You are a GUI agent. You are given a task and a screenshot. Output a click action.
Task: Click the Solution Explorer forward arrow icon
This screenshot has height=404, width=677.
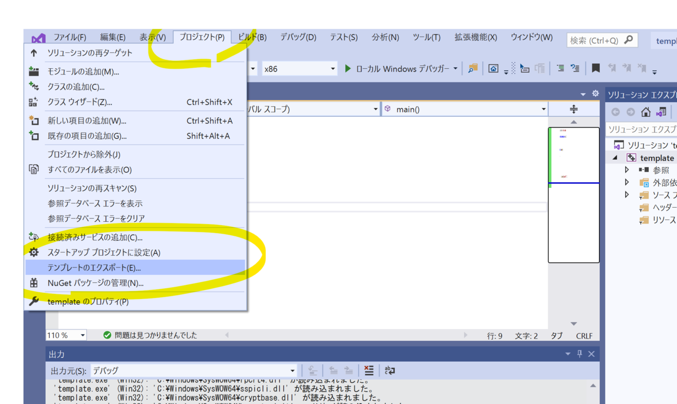(630, 112)
